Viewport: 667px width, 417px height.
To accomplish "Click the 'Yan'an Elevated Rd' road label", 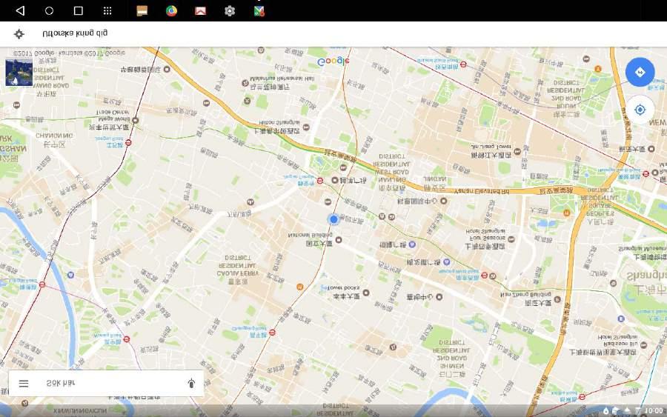I will (482, 191).
